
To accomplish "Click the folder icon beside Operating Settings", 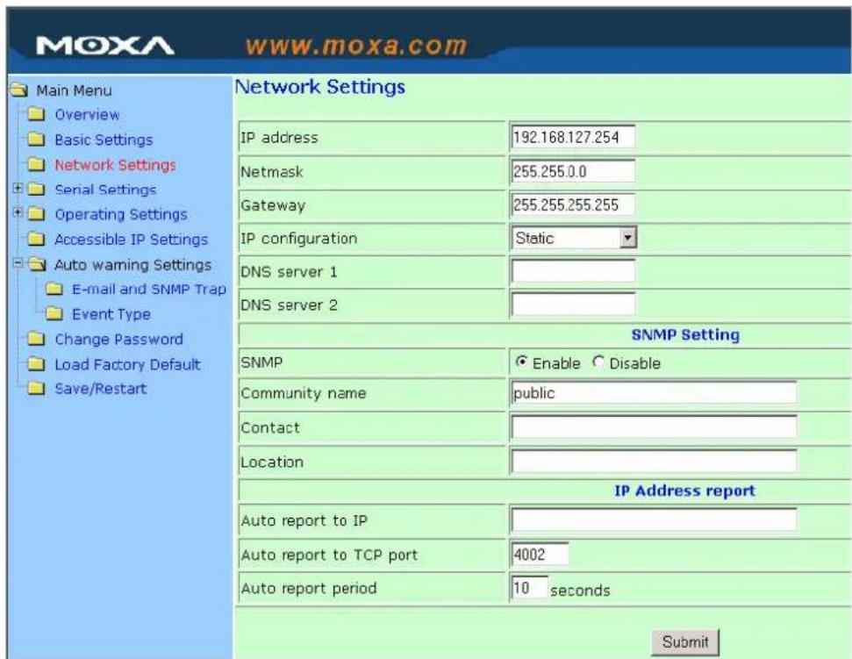I will pos(36,214).
